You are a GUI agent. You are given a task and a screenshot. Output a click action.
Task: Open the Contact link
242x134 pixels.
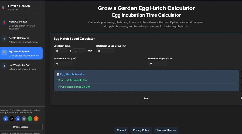point(121,130)
